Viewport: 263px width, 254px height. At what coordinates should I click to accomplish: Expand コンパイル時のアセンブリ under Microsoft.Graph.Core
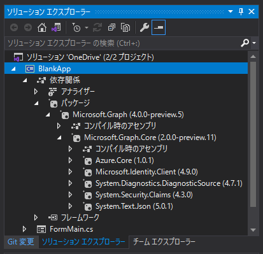[x=70, y=149]
